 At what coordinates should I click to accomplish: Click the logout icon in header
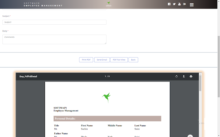click(x=185, y=4)
